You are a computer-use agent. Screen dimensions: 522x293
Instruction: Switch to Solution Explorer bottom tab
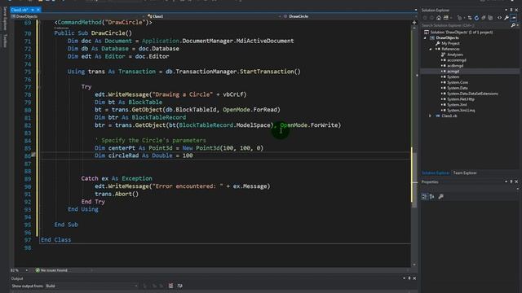[436, 173]
